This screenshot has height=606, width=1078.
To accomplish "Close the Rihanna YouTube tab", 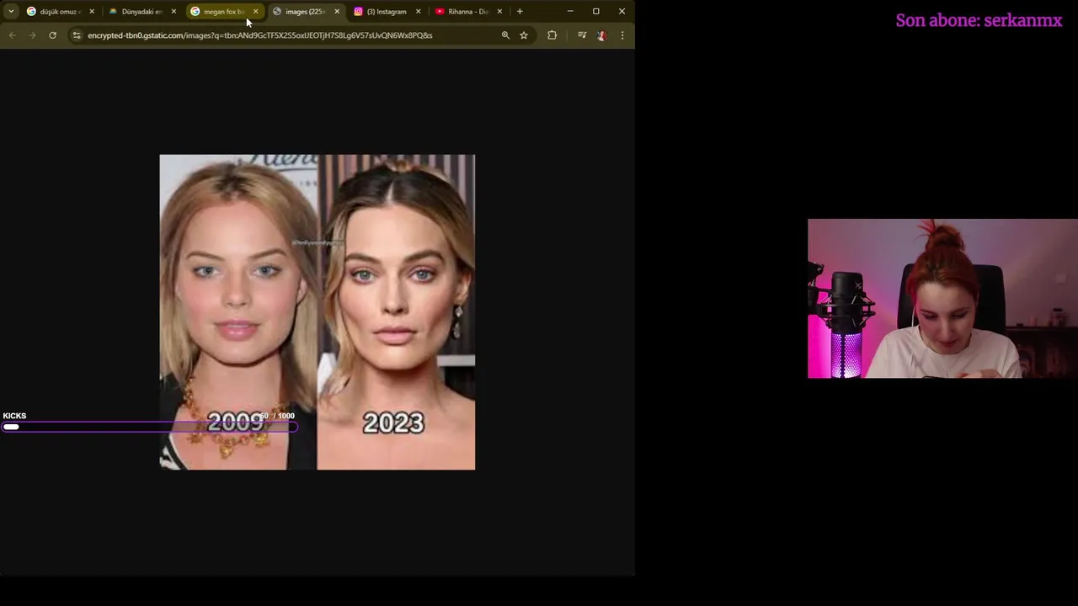I will pos(499,12).
